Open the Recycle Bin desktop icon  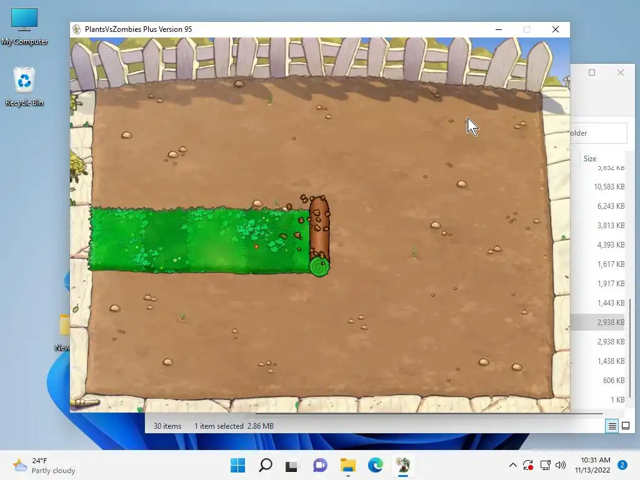(x=24, y=87)
